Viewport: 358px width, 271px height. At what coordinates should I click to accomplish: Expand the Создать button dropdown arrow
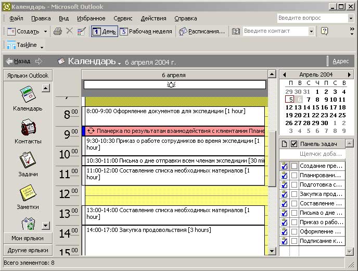(46, 31)
